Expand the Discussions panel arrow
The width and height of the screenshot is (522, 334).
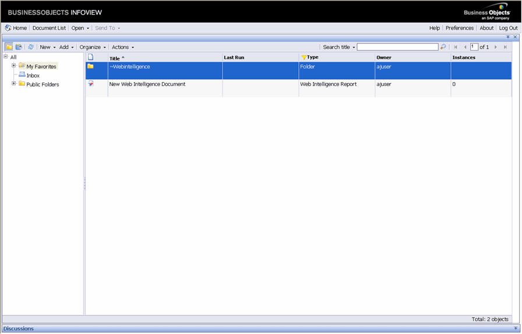coord(516,328)
